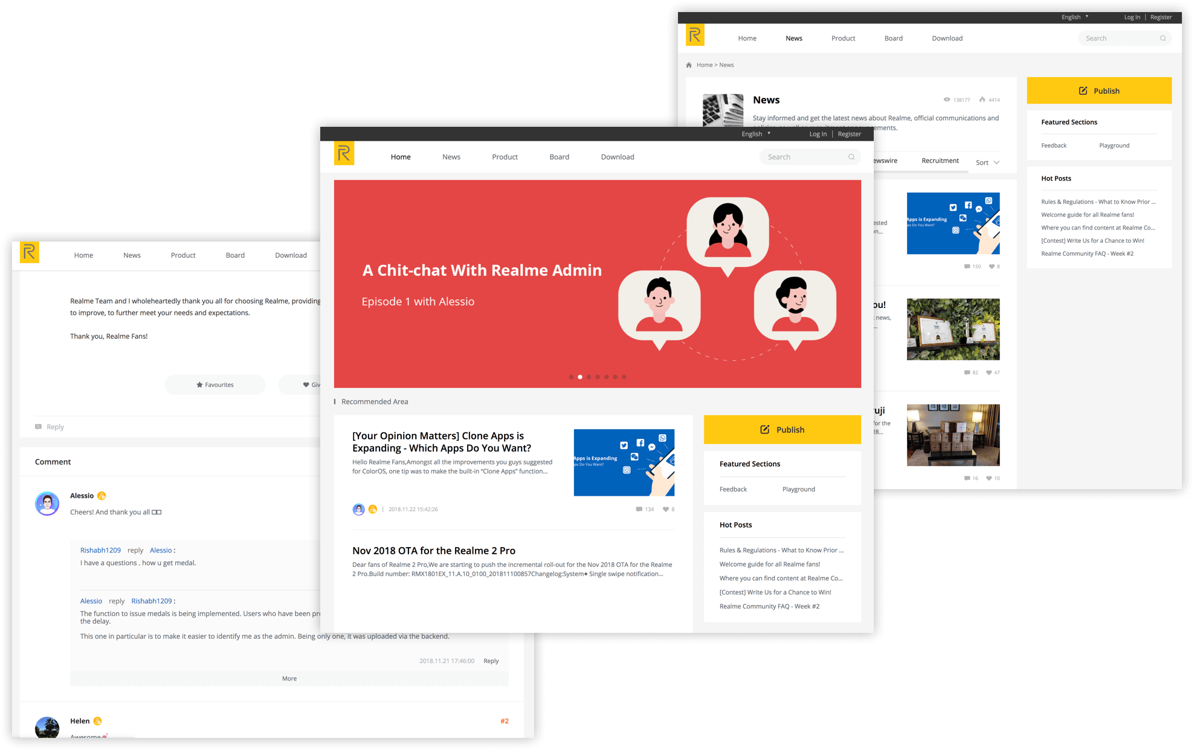Click the yellow Publish button in the center window

[782, 429]
